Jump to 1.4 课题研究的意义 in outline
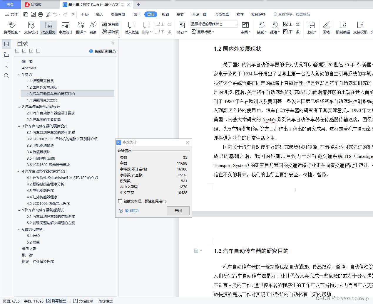This screenshot has height=304, width=373. coord(42,100)
